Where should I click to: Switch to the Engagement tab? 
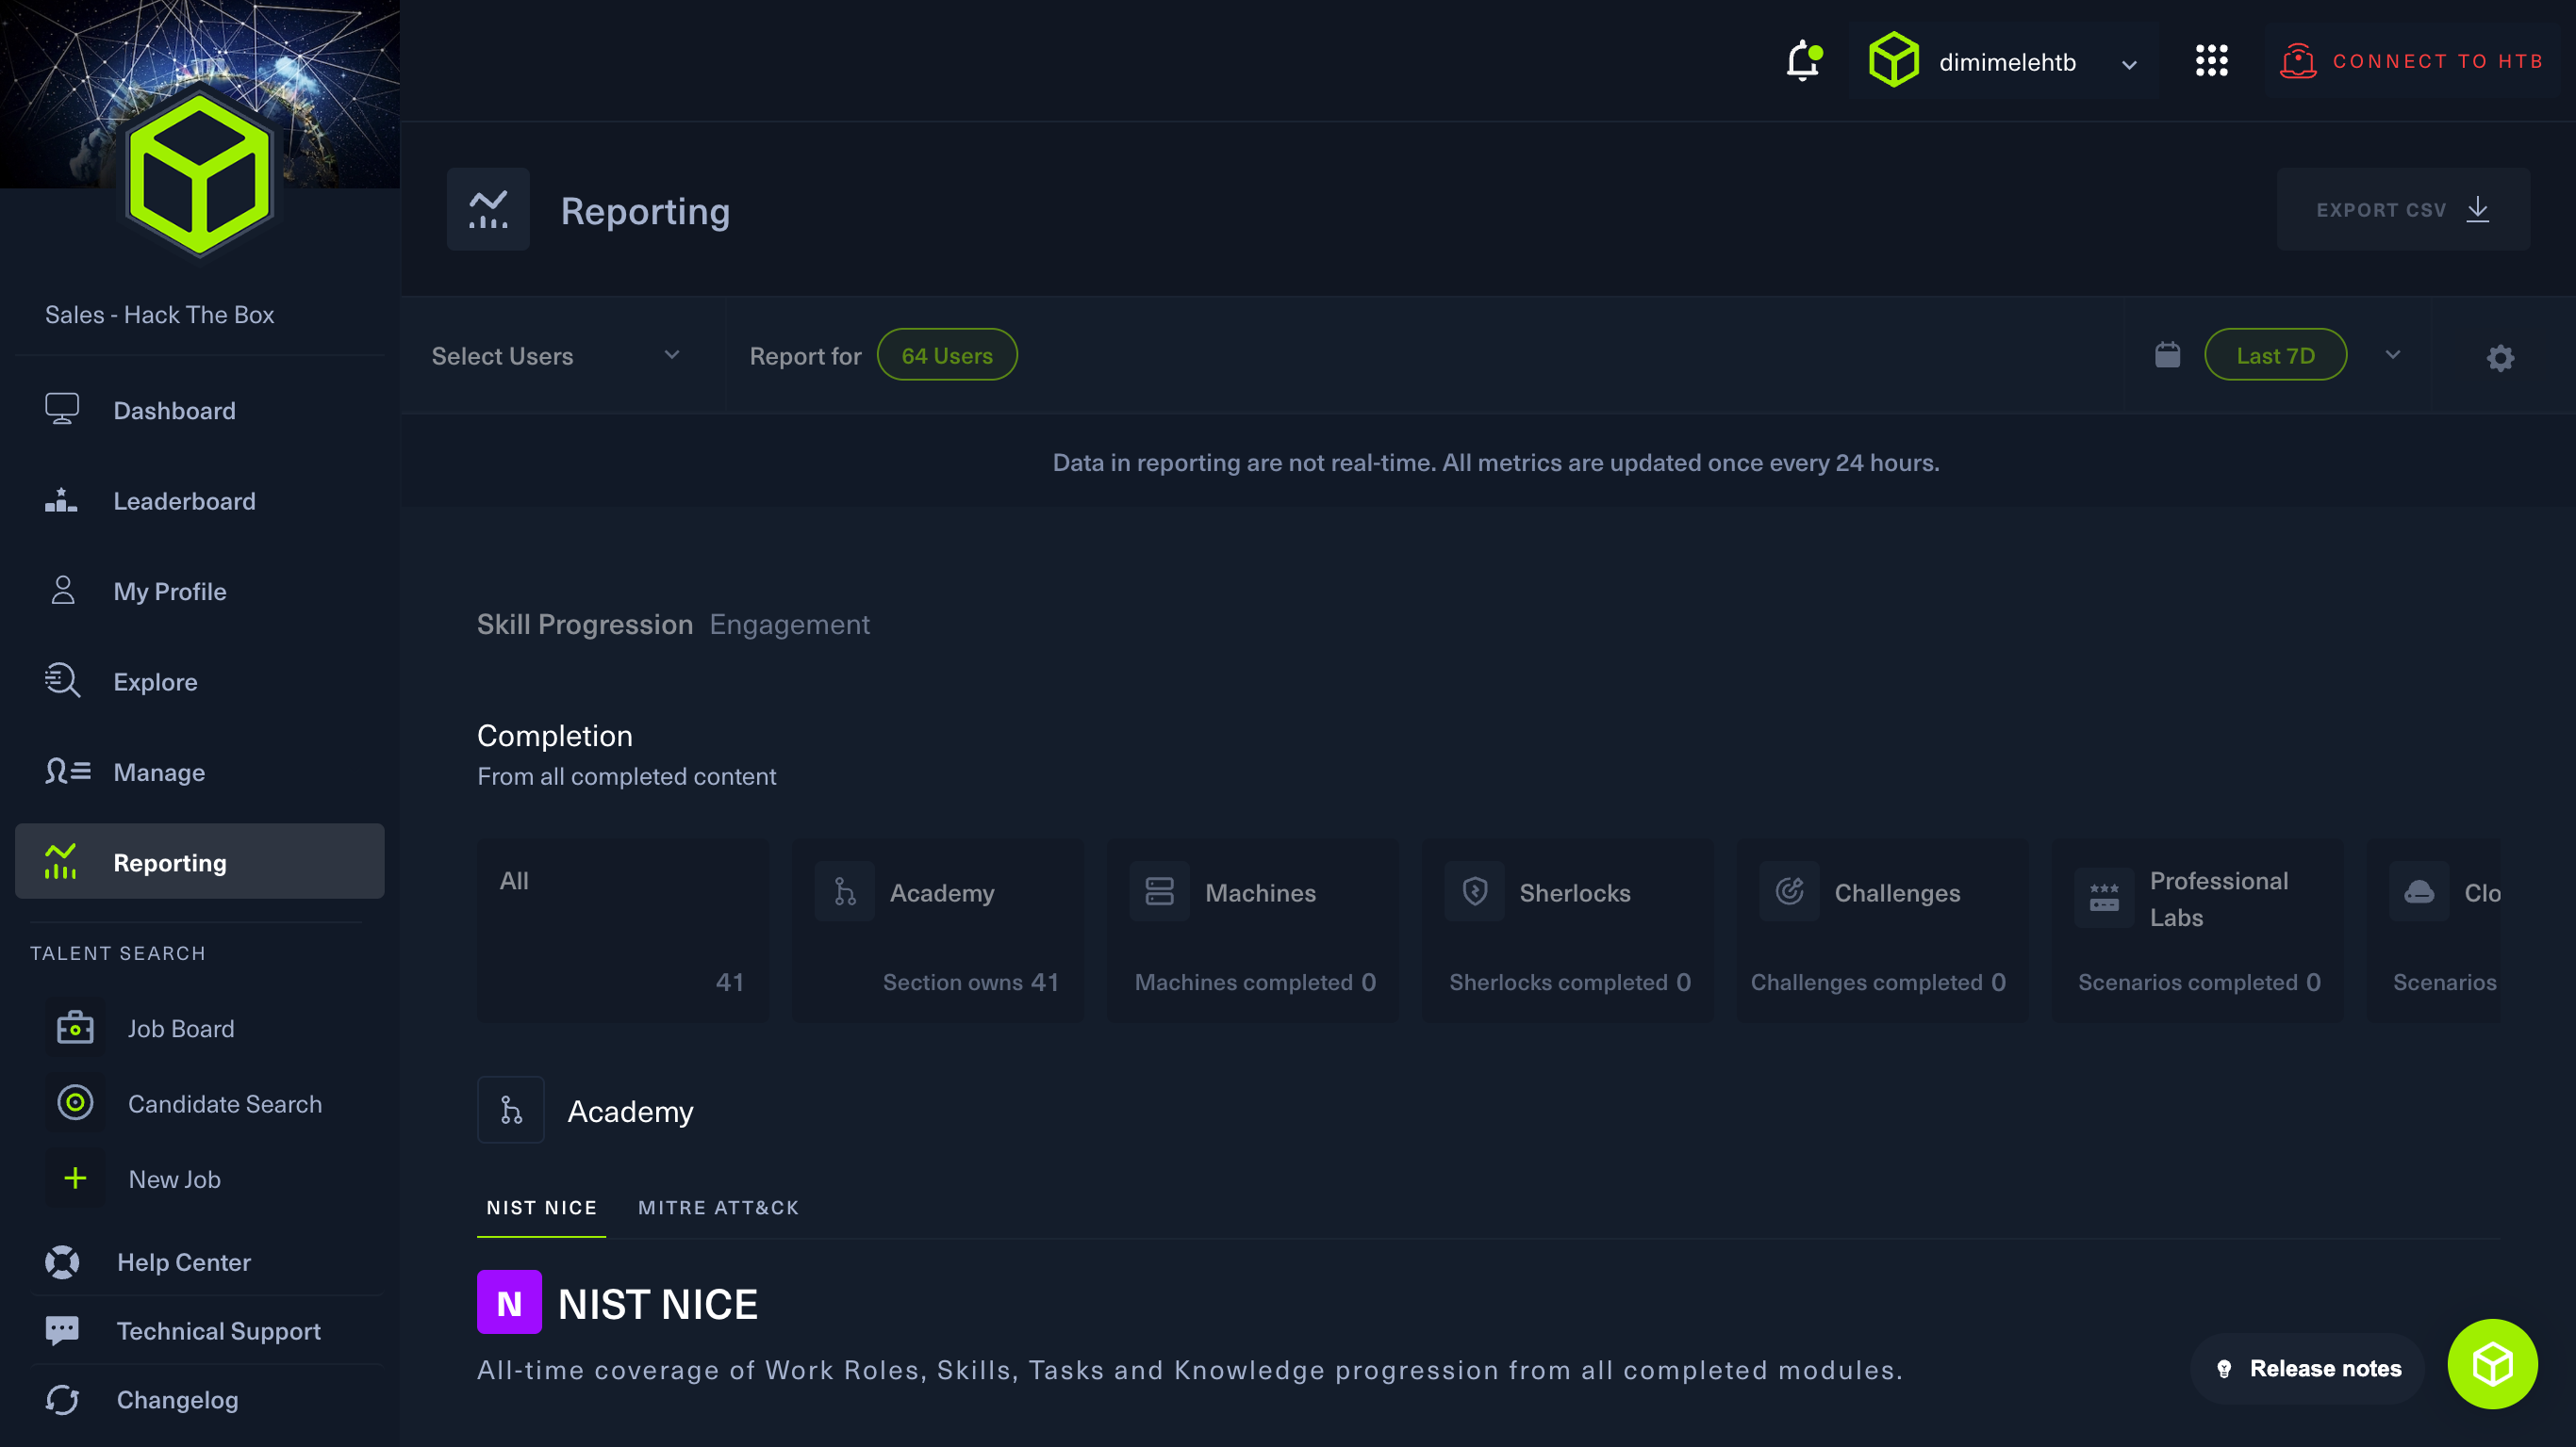[790, 624]
